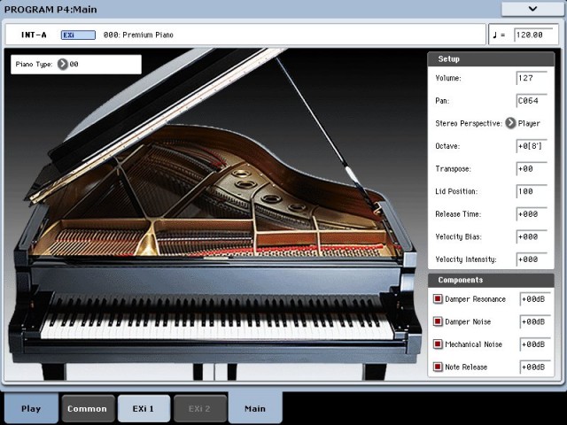The width and height of the screenshot is (567, 425).
Task: Open the Stereo Perspective popup arrow
Action: tap(510, 123)
